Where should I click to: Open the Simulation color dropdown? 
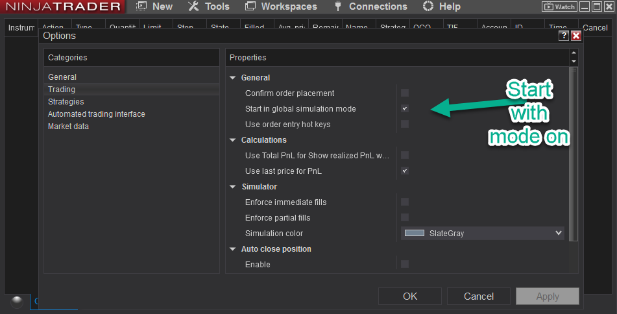coord(558,233)
